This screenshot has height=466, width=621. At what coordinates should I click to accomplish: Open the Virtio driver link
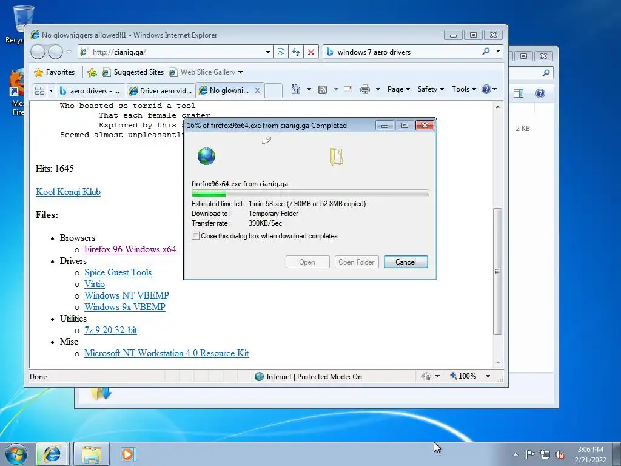coord(94,284)
